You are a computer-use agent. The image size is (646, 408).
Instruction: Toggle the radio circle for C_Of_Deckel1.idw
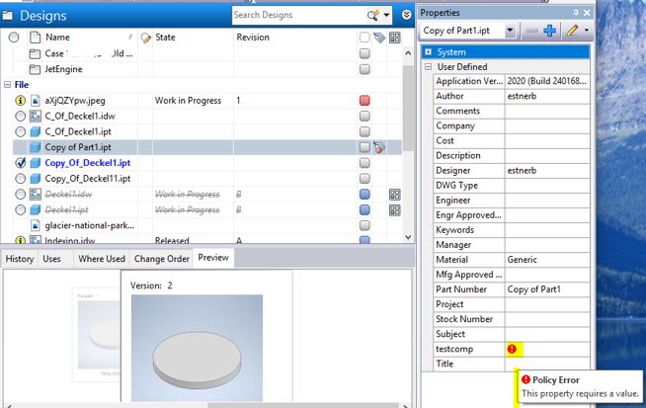pyautogui.click(x=20, y=117)
